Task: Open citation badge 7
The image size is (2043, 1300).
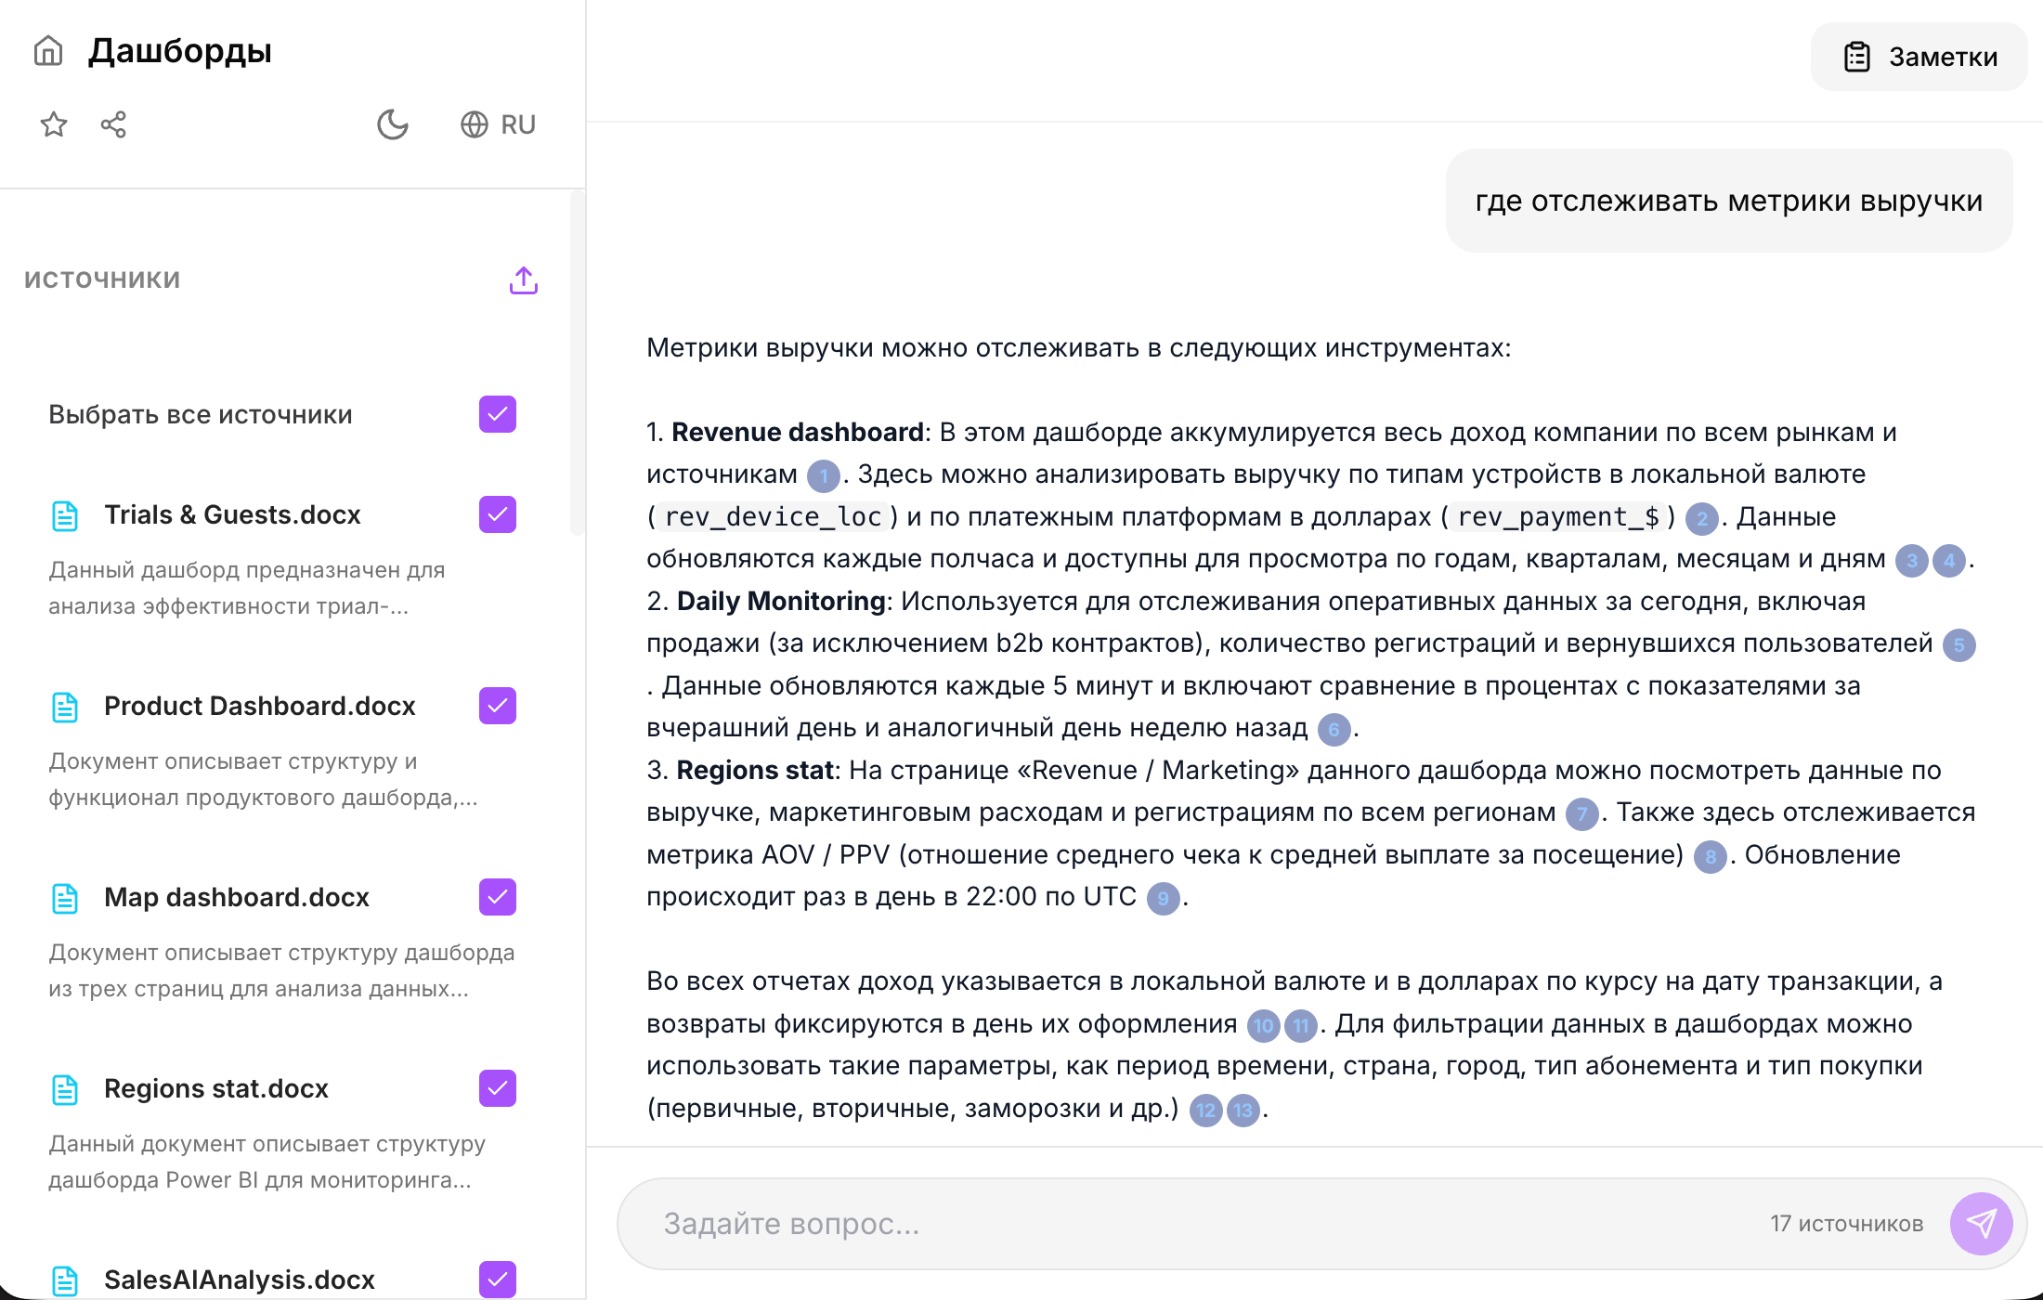Action: [1581, 814]
